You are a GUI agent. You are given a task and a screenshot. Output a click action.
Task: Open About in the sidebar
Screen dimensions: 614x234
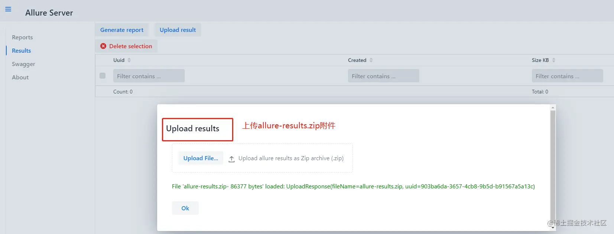[x=20, y=78]
